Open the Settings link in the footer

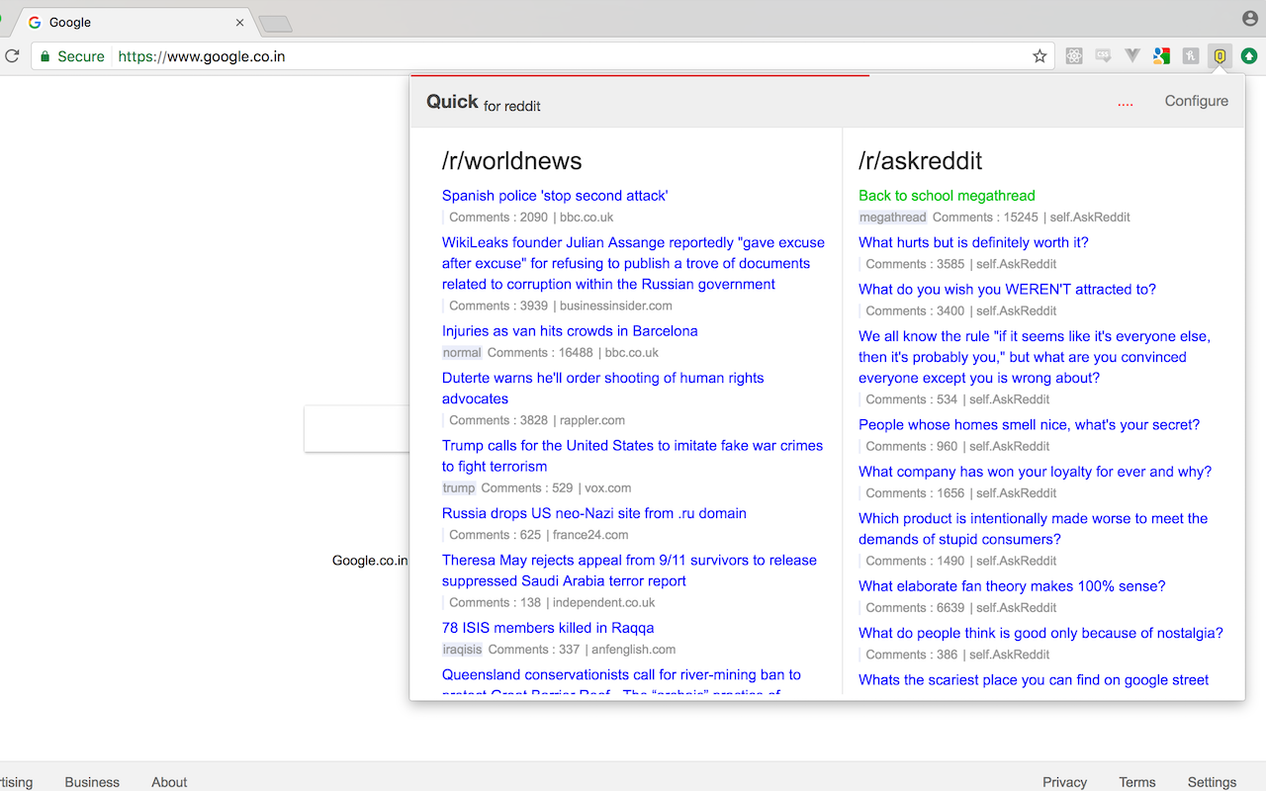tap(1212, 782)
